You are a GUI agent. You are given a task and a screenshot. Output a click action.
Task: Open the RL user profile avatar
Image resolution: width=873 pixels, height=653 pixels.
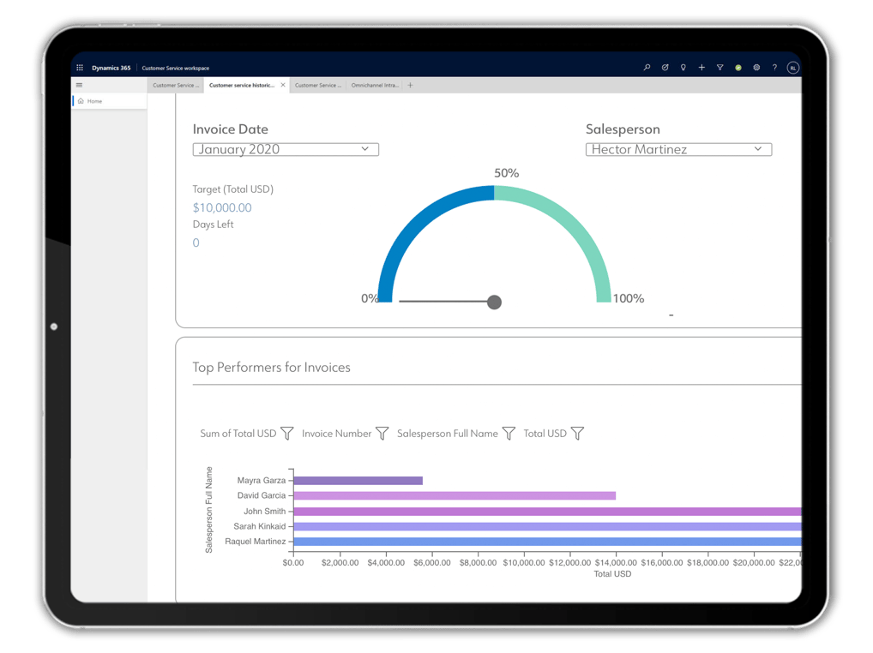[x=793, y=68]
